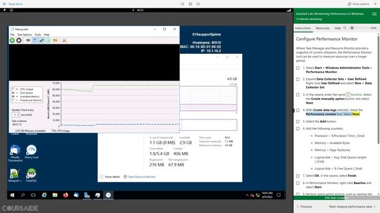
Task: Open the lab panel hamburger menu
Action: 375,14
